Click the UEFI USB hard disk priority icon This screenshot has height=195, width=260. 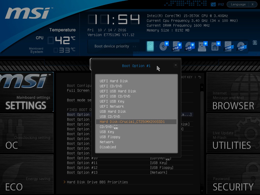[177, 46]
